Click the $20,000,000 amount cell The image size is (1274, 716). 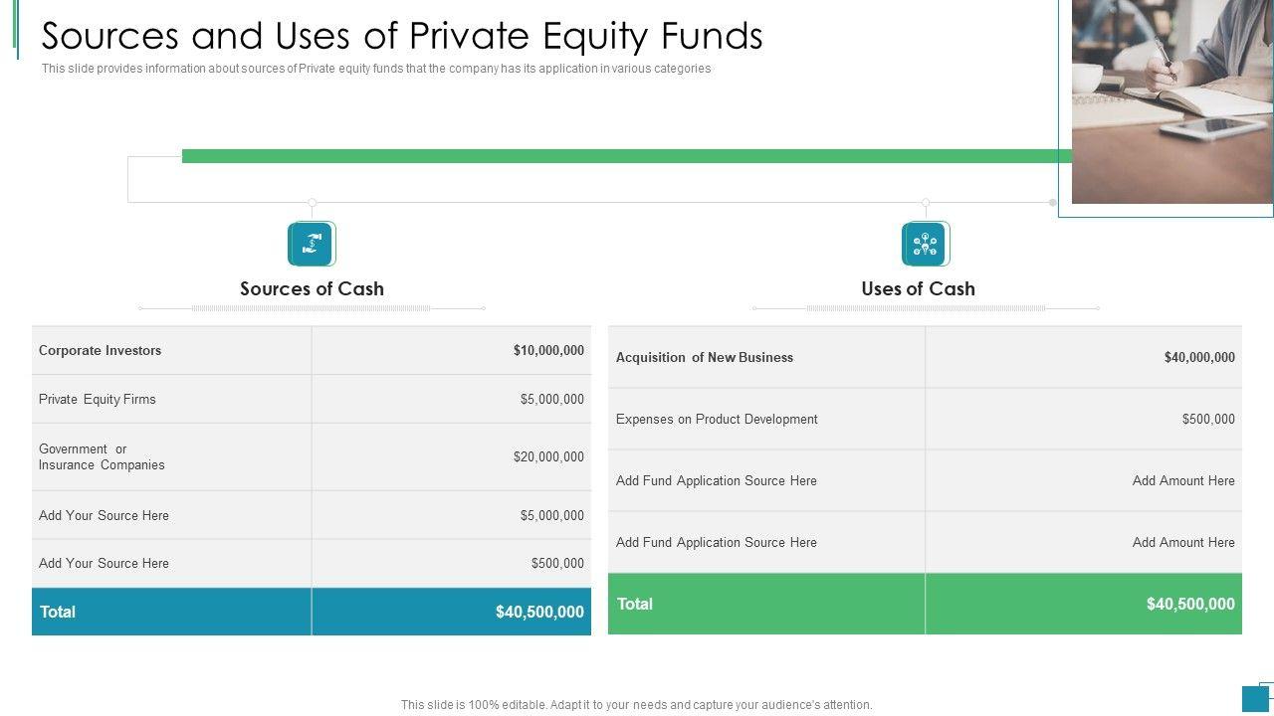click(548, 456)
